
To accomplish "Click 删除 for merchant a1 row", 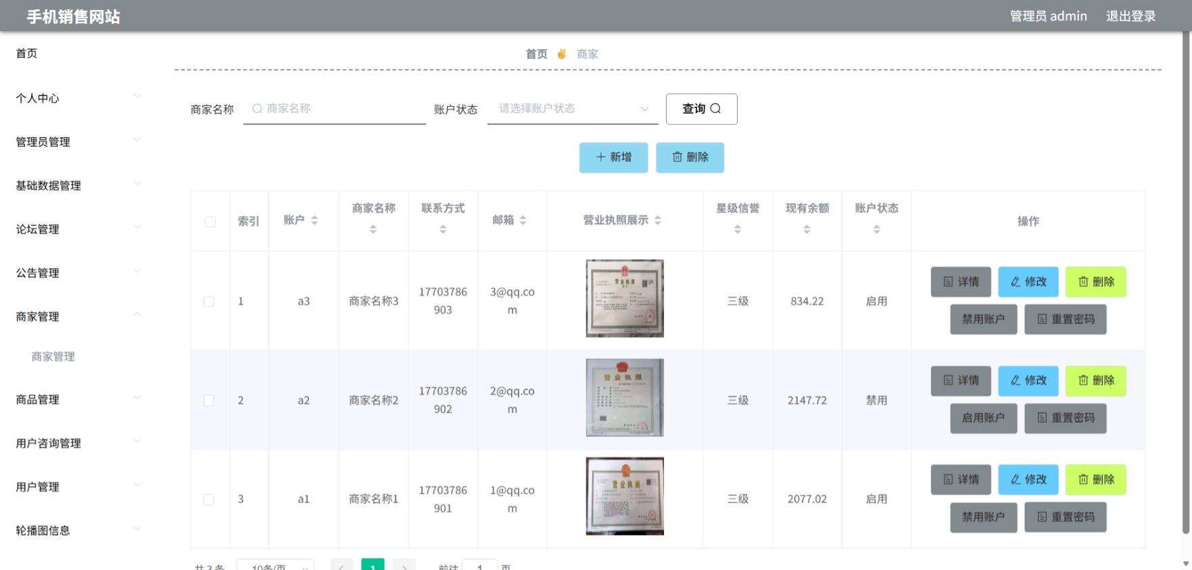I will click(x=1096, y=480).
